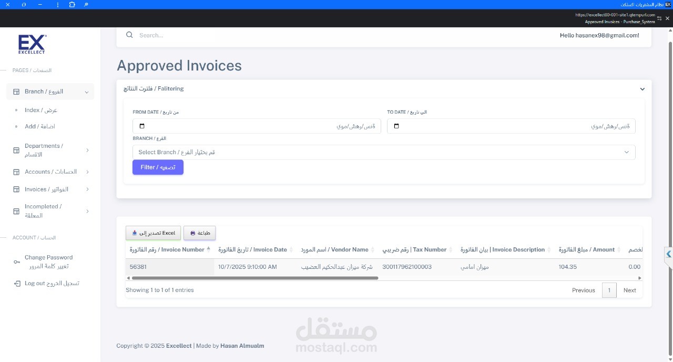The height and width of the screenshot is (362, 673).
Task: Click Hasan Almualm name in footer
Action: tap(242, 346)
